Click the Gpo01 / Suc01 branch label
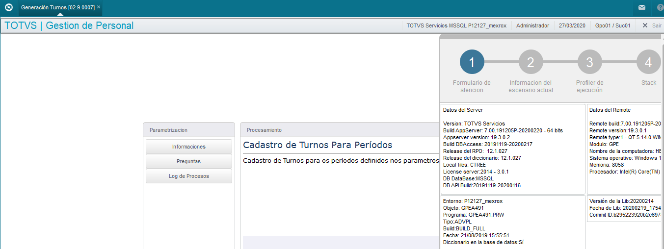Screen dimensions: 664x249 click(x=612, y=25)
